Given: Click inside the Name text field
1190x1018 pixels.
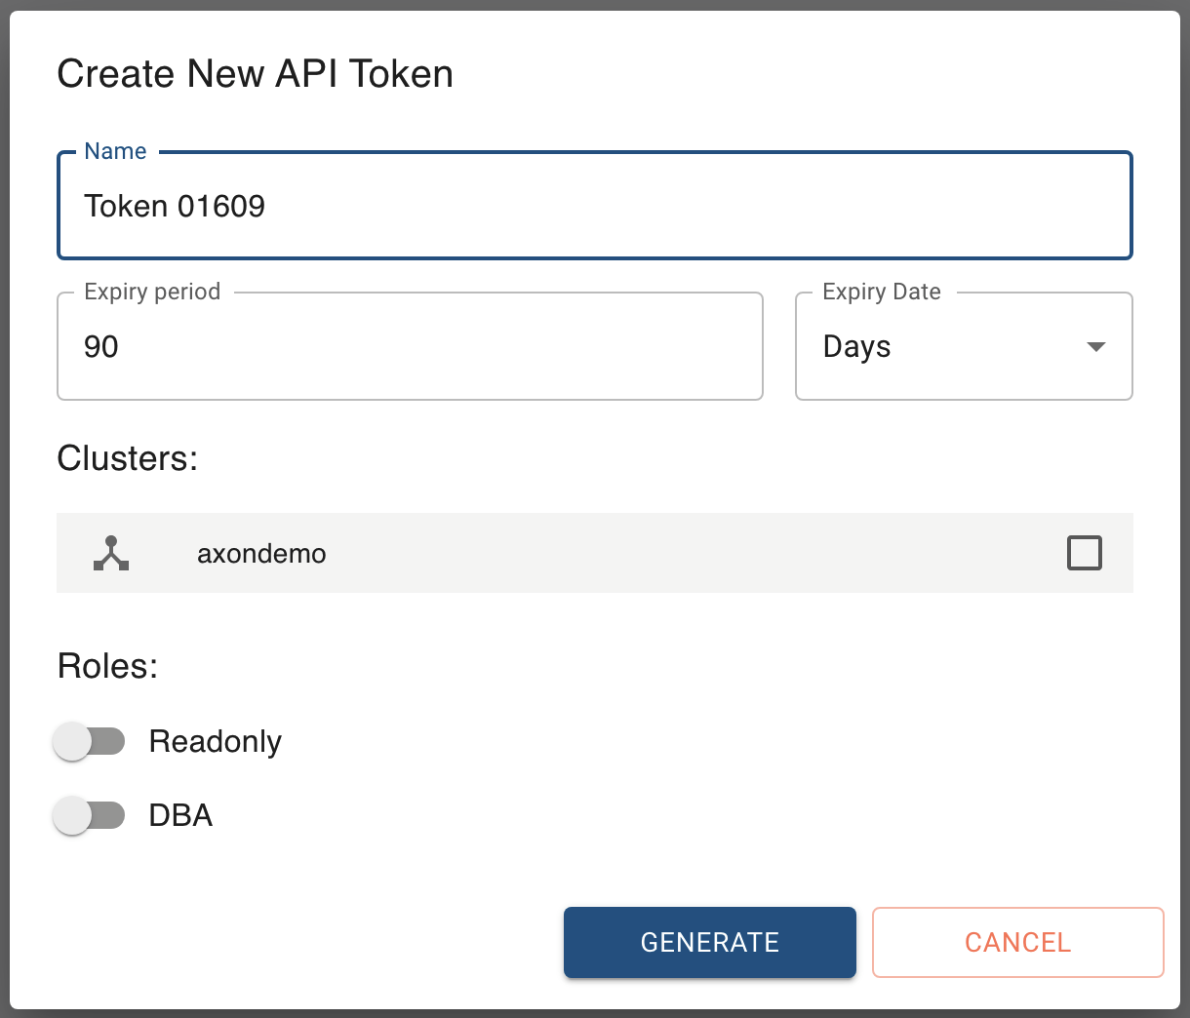Looking at the screenshot, I should click(594, 205).
